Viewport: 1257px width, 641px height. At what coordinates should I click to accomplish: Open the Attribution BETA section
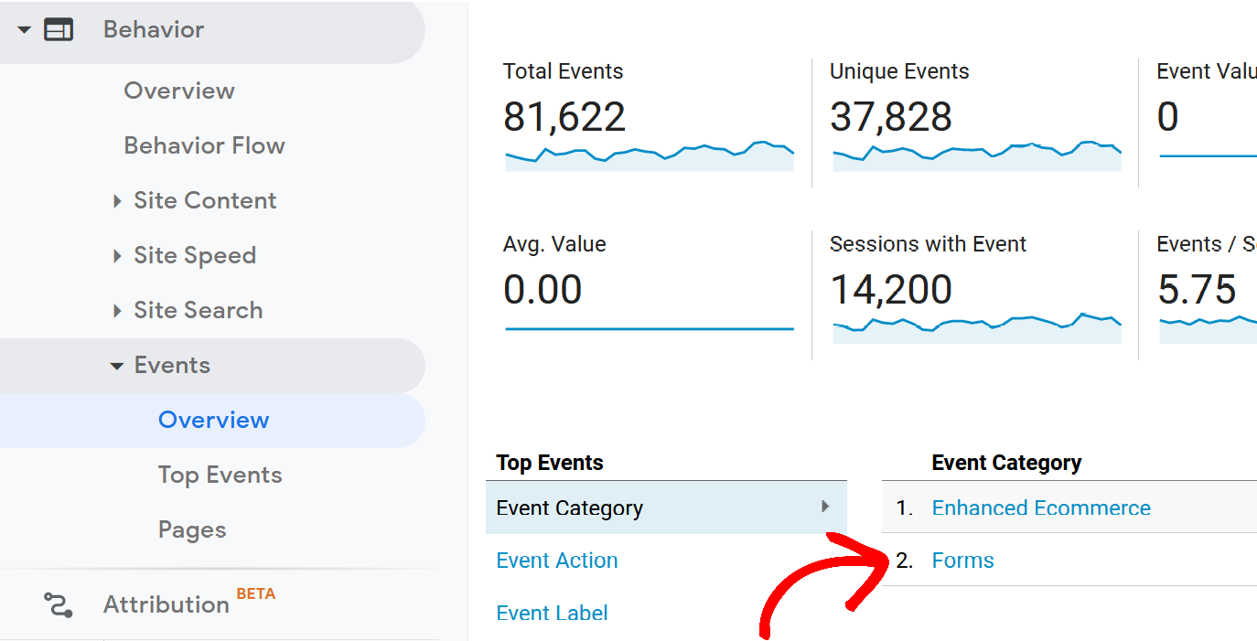pos(188,604)
